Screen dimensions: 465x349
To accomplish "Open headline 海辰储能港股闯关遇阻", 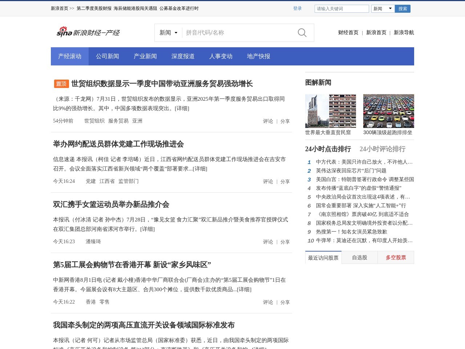I will [x=136, y=8].
